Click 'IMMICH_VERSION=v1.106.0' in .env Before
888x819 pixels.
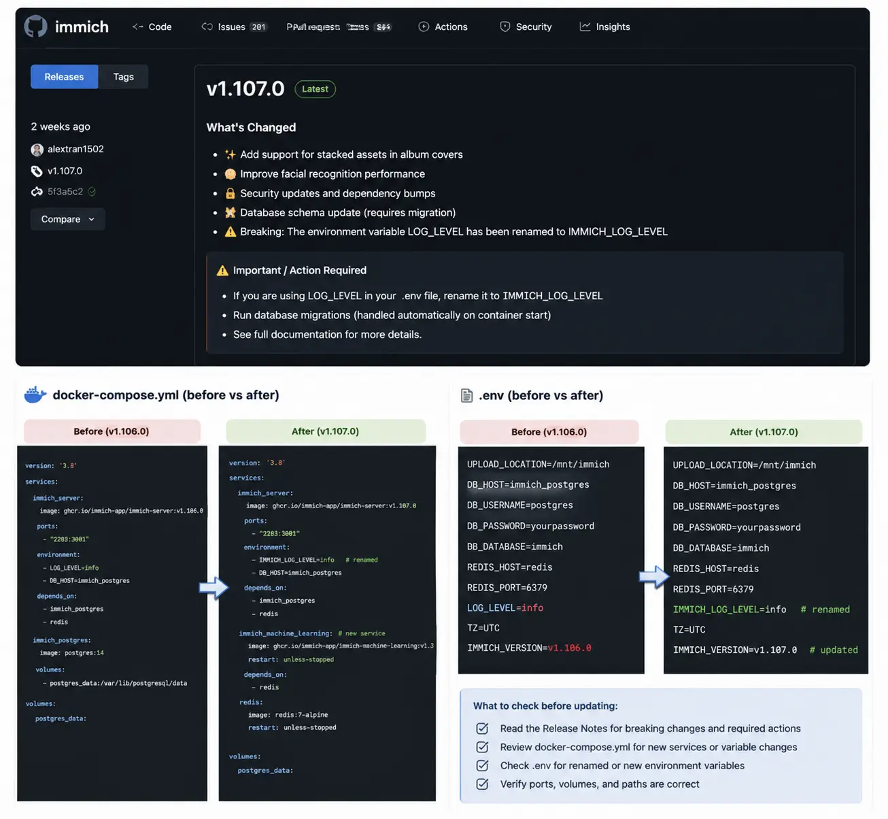(x=529, y=648)
